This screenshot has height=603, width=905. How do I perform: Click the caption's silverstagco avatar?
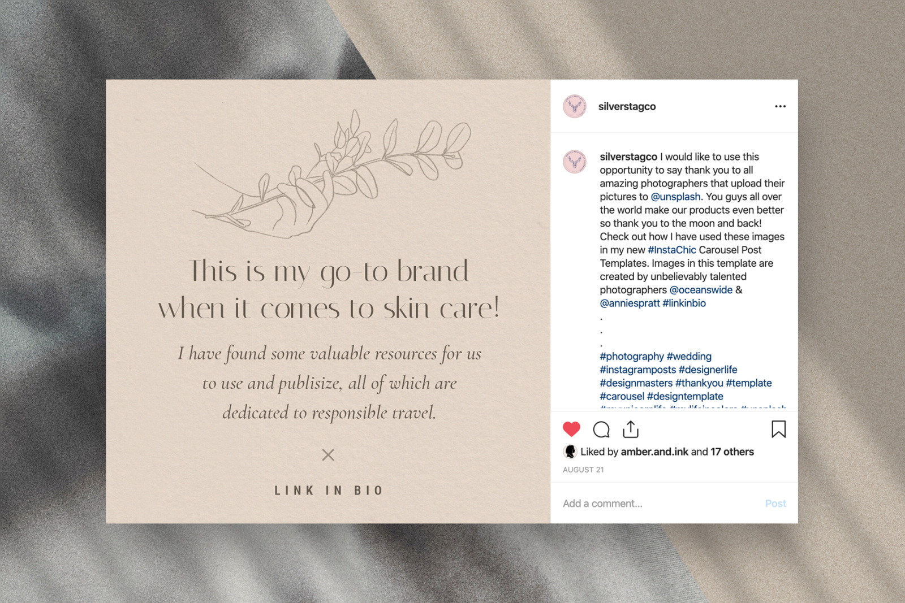click(x=575, y=162)
